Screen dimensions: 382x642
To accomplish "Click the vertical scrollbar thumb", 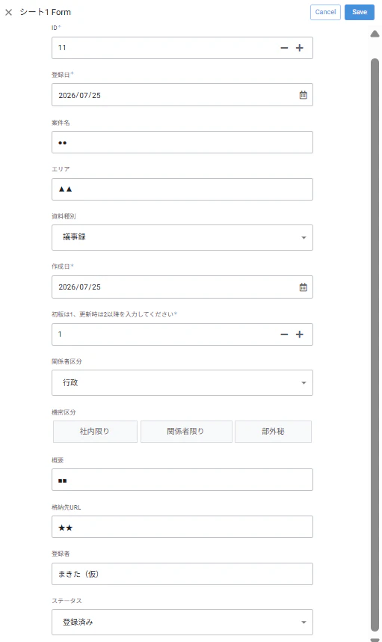I will click(375, 345).
